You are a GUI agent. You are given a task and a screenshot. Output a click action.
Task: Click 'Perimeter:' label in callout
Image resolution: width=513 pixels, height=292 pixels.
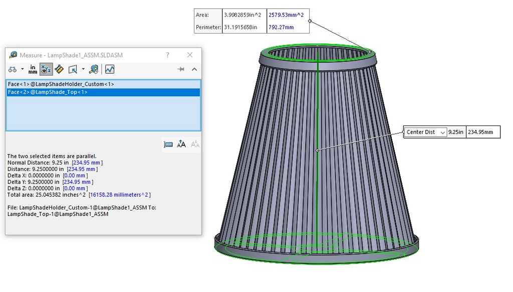tap(208, 27)
